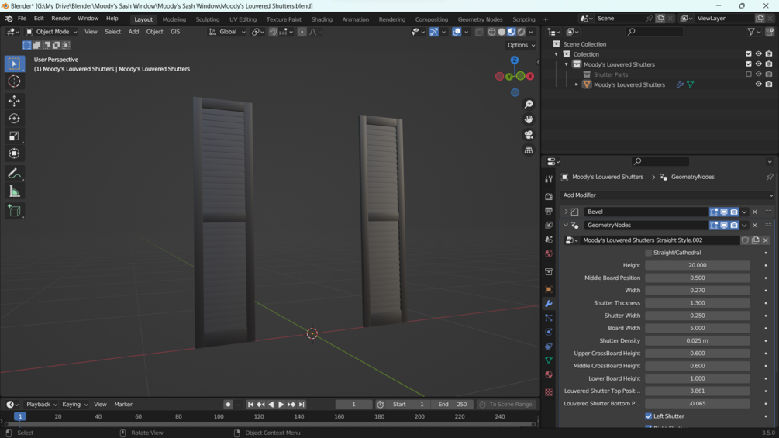Select the Add Cube tool
Viewport: 779px width, 438px height.
pyautogui.click(x=14, y=211)
